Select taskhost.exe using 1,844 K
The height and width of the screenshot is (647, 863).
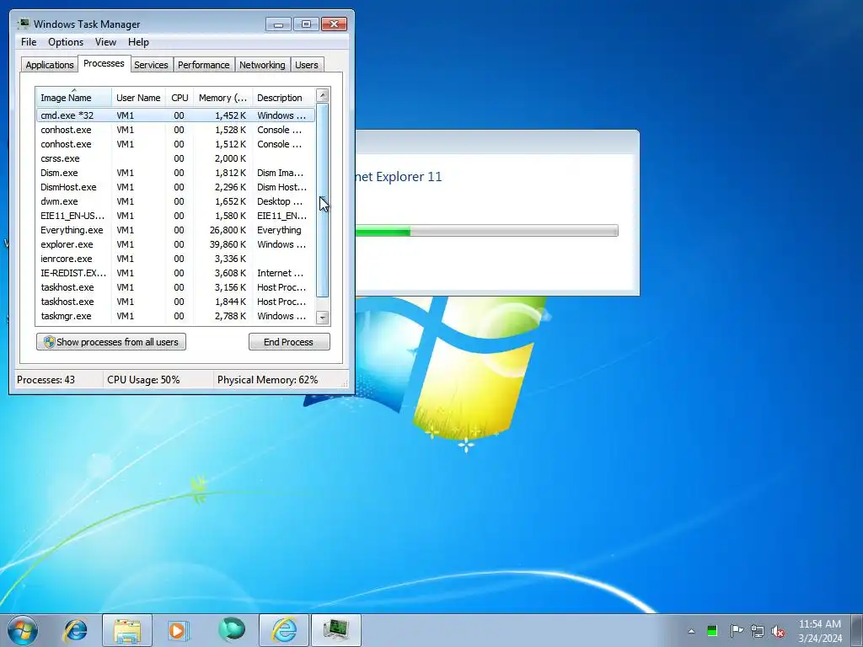click(175, 302)
